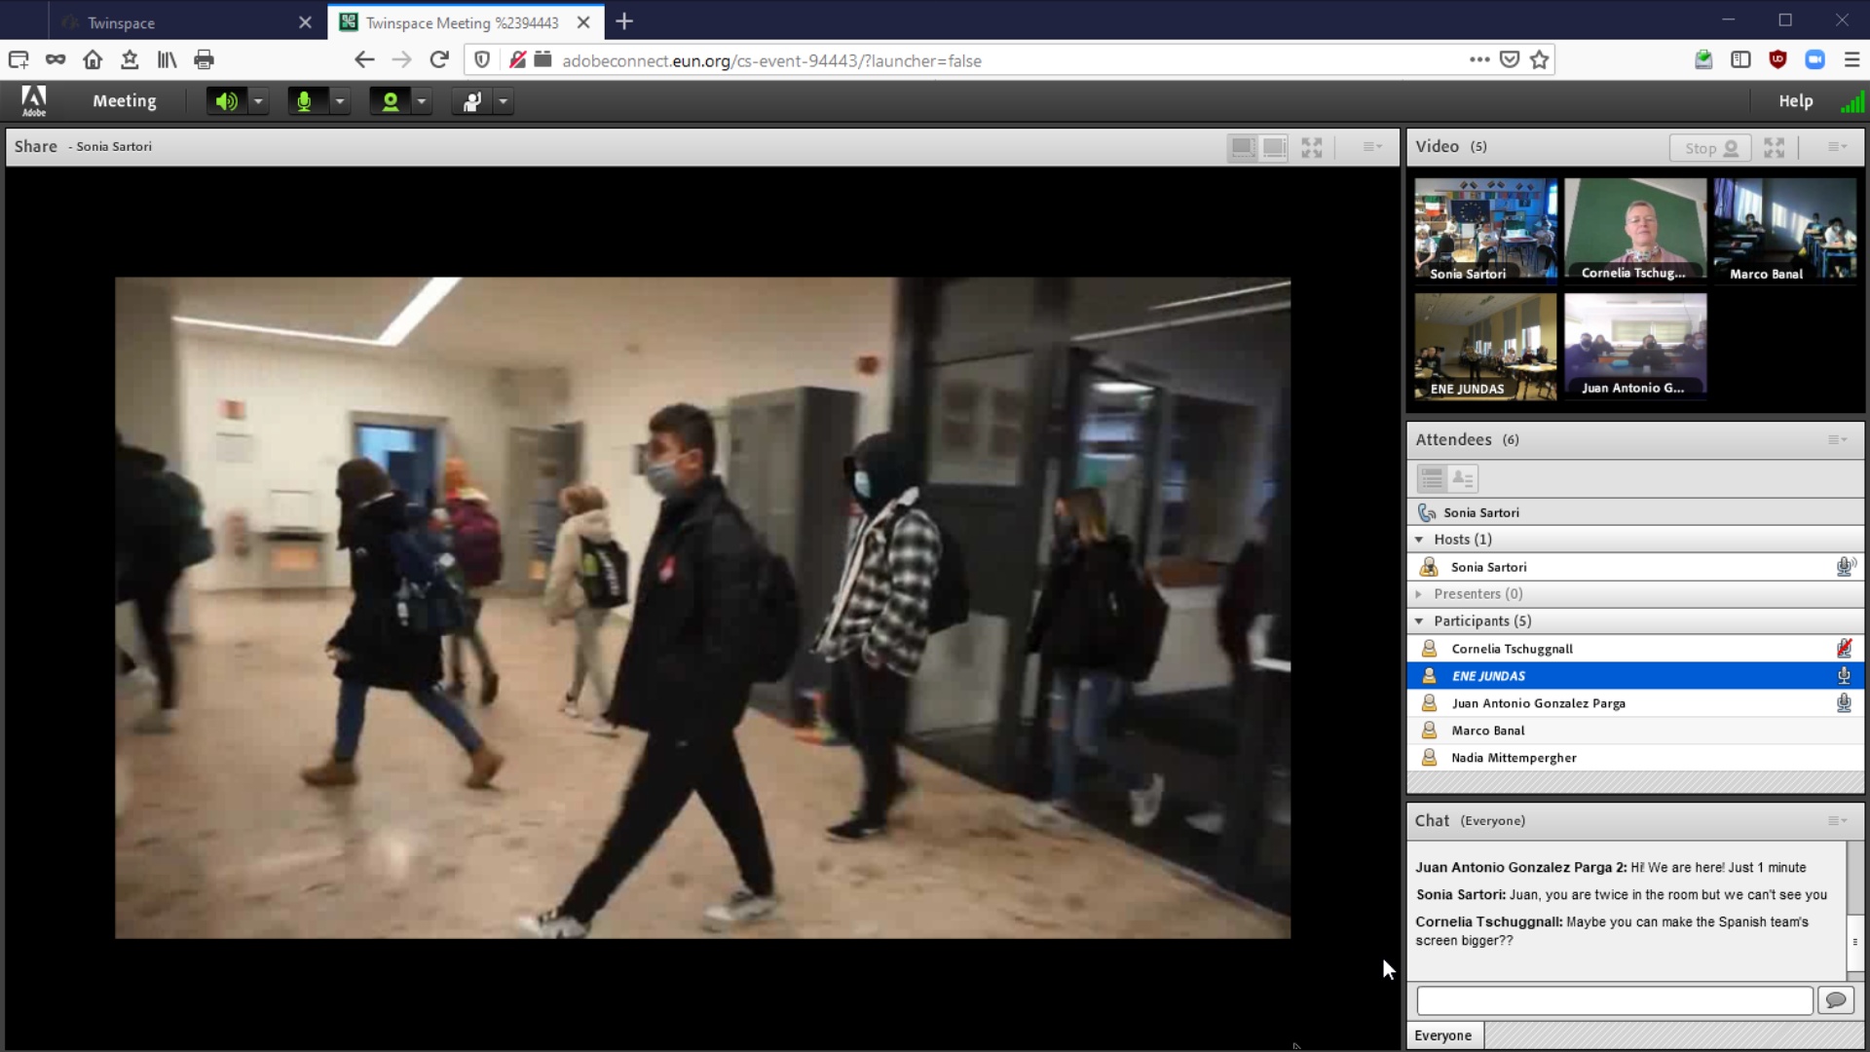Click the Stop video button
The height and width of the screenshot is (1052, 1870).
1710,148
